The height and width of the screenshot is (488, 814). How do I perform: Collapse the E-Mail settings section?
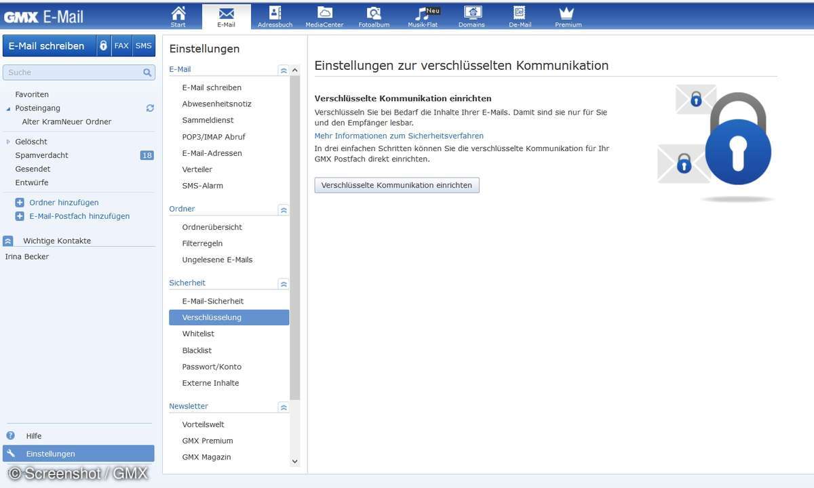point(284,70)
